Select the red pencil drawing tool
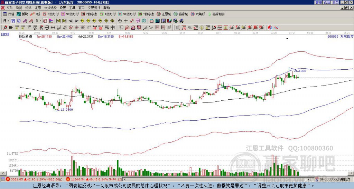The height and width of the screenshot is (189, 354). pos(5,28)
